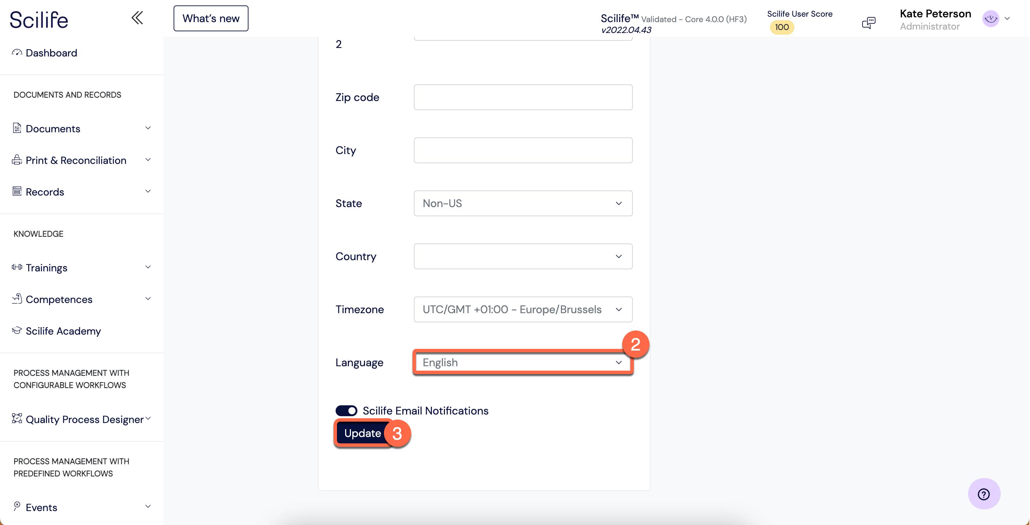The image size is (1030, 525).
Task: Open the State dropdown showing Non-US
Action: click(522, 203)
